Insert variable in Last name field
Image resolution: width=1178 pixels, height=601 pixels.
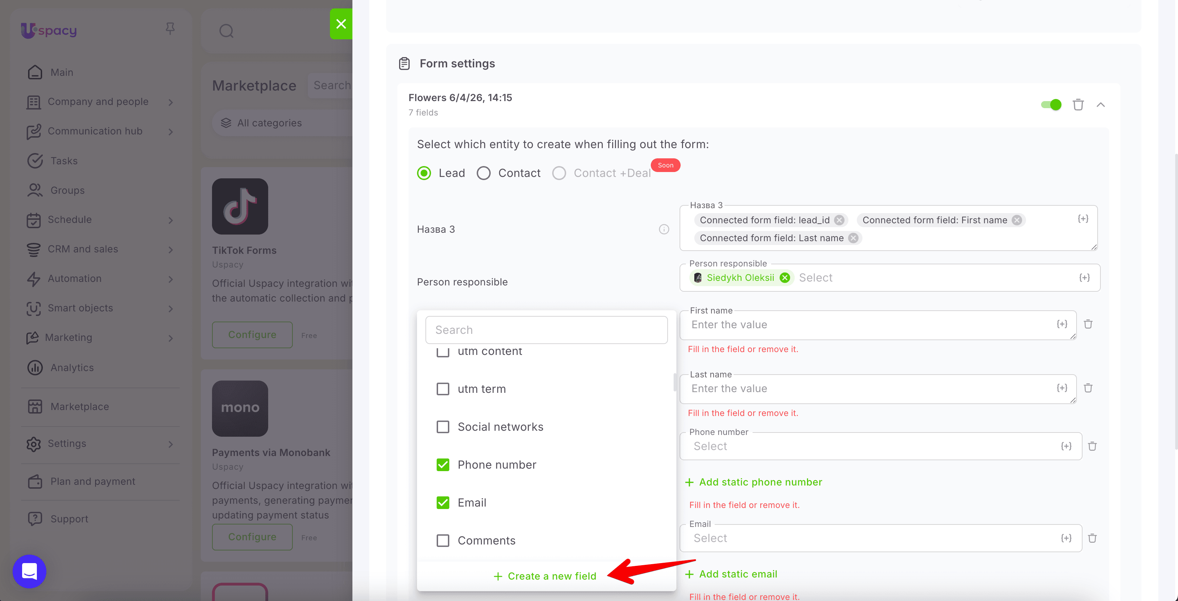coord(1062,388)
